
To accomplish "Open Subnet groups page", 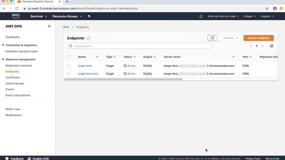I will 15,84.
